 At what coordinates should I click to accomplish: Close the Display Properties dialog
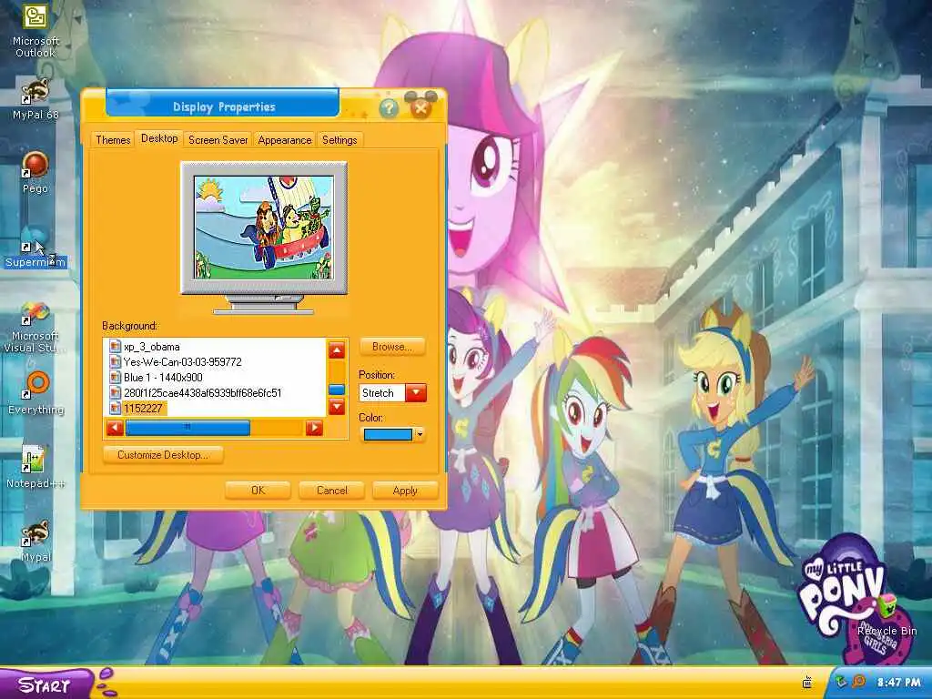(420, 108)
